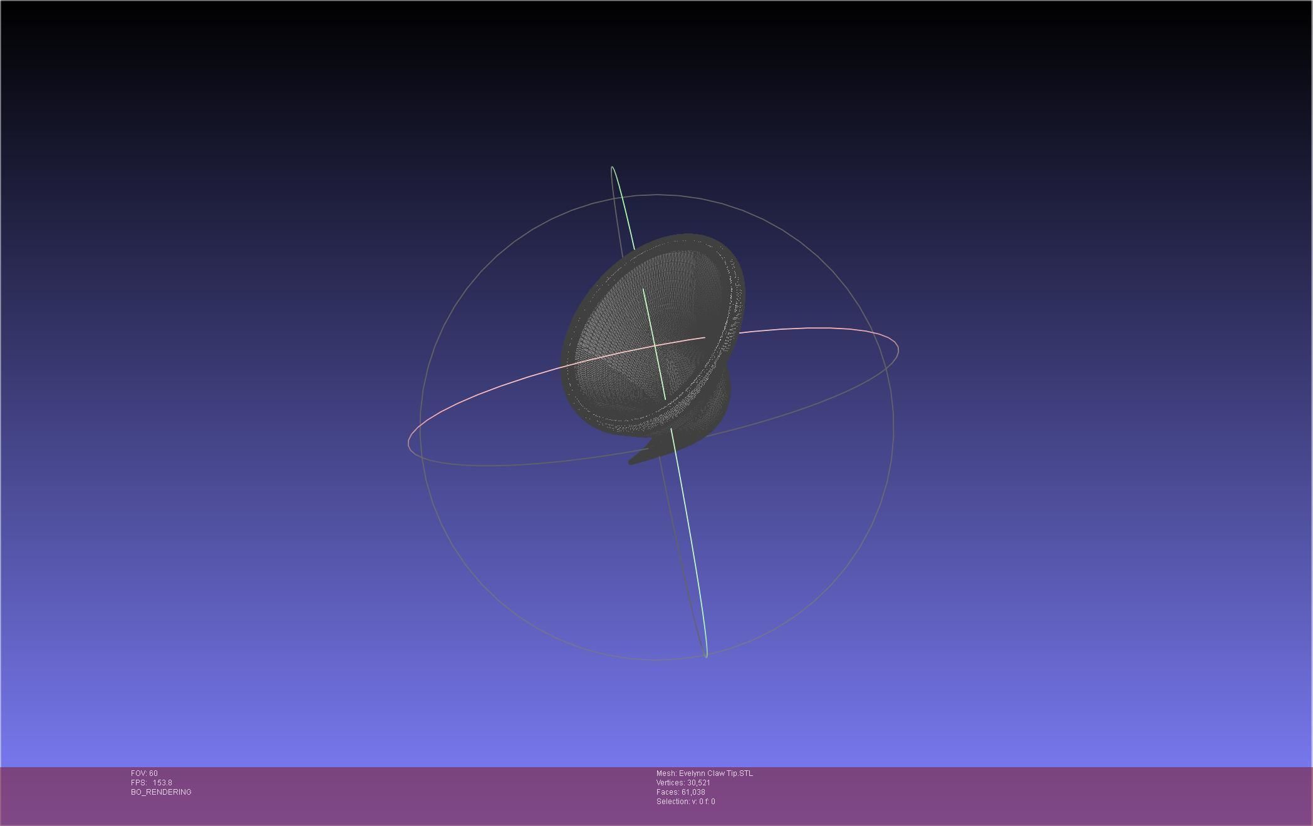Click the top end of the green ring
The height and width of the screenshot is (826, 1313).
612,168
